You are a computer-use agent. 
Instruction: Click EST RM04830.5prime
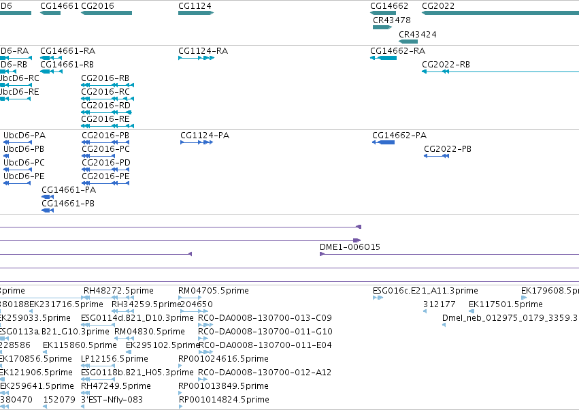point(150,332)
